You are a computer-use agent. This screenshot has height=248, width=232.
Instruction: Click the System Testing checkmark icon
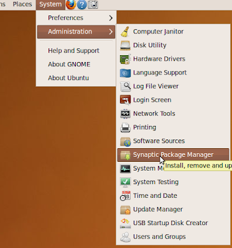point(125,182)
